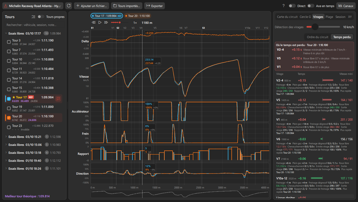Click the red flag icon on Tour 17

(58, 98)
